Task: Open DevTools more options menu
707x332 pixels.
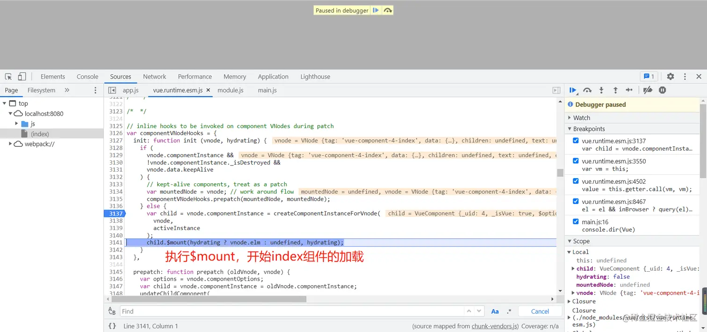Action: click(685, 77)
